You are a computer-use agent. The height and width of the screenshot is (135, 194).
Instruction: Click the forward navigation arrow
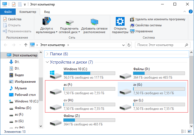click(14, 45)
